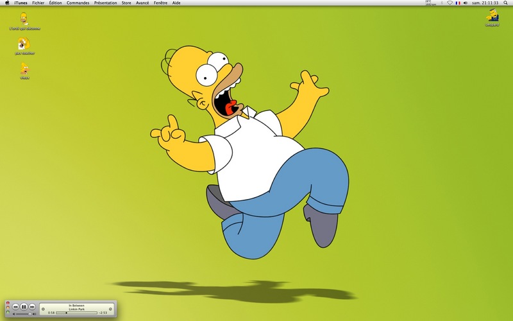This screenshot has height=321, width=513.
Task: Open the Présentation menu
Action: (x=105, y=3)
